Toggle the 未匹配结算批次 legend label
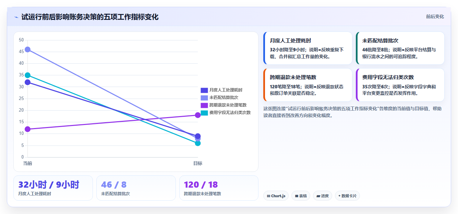This screenshot has height=214, width=458. point(224,98)
